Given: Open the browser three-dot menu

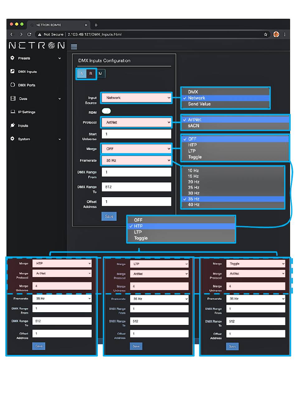Looking at the screenshot, I should click(x=284, y=34).
